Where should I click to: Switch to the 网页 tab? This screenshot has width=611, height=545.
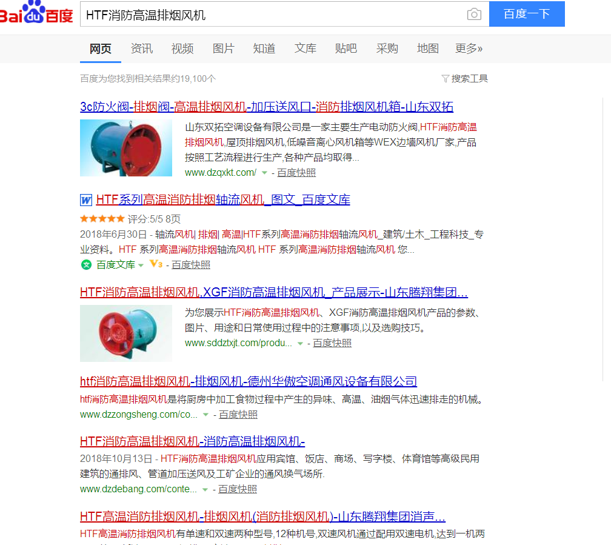[x=101, y=48]
